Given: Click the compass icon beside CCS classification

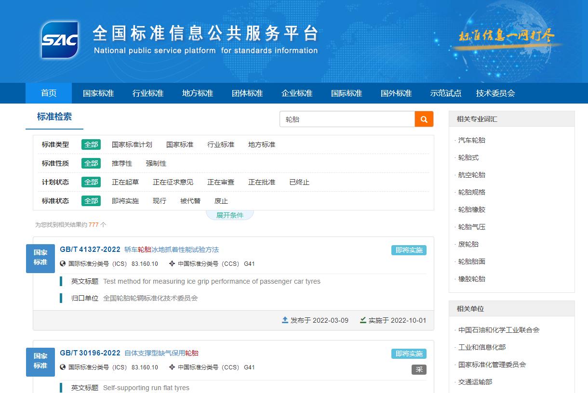Looking at the screenshot, I should click(171, 263).
